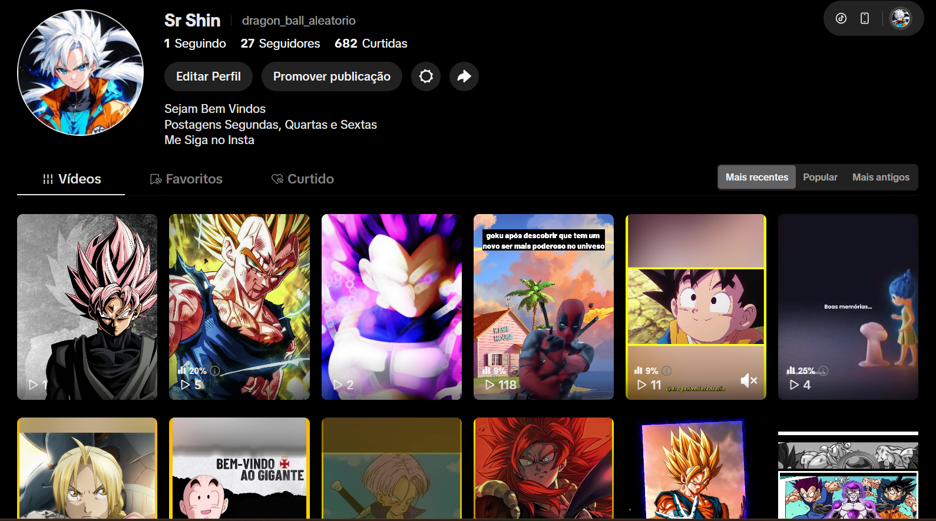Click the 20% analytics stat on the Vegeta video

pos(193,370)
